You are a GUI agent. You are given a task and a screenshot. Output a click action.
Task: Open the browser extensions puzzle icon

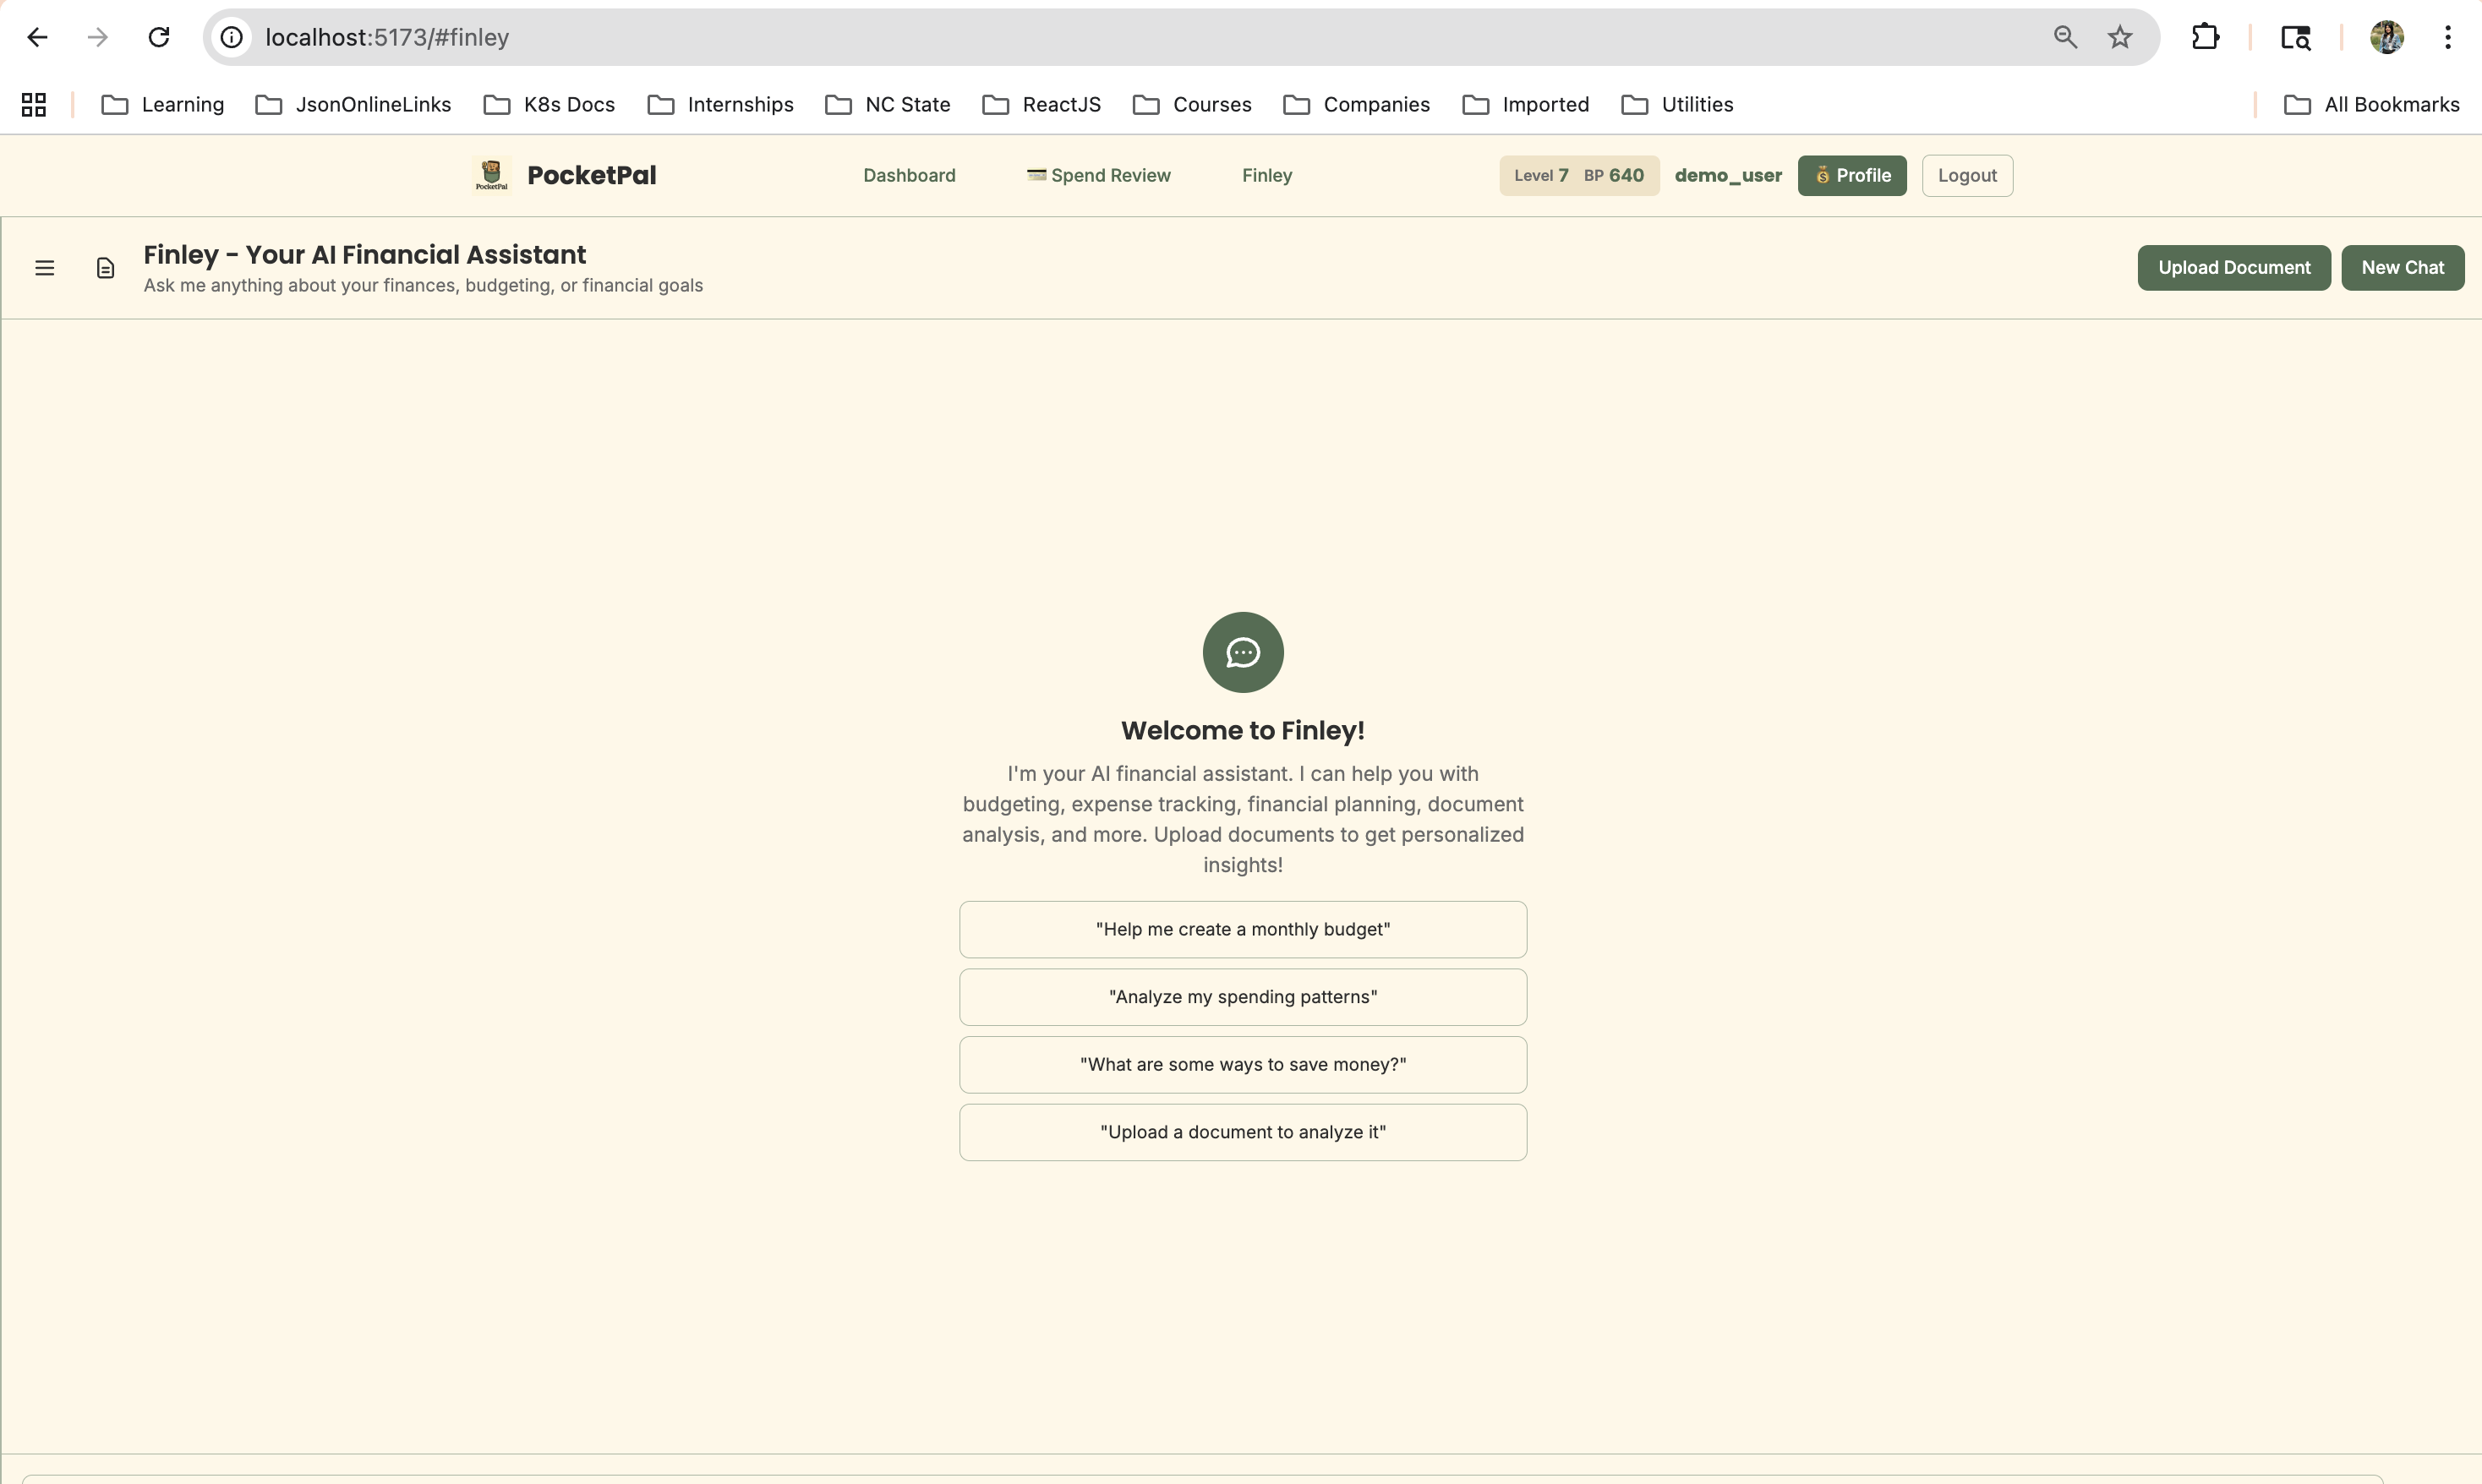2205,37
